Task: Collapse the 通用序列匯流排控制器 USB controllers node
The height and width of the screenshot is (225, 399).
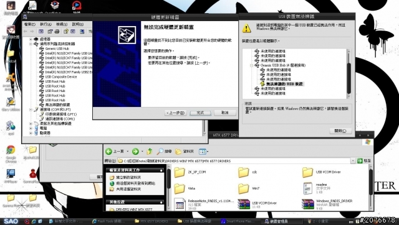Action: click(x=31, y=44)
